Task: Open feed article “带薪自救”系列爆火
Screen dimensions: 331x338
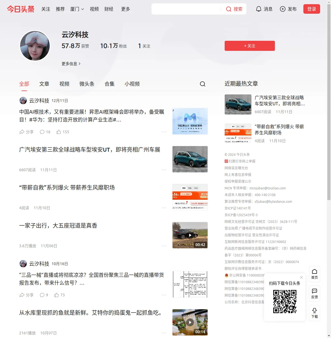Action: click(67, 188)
